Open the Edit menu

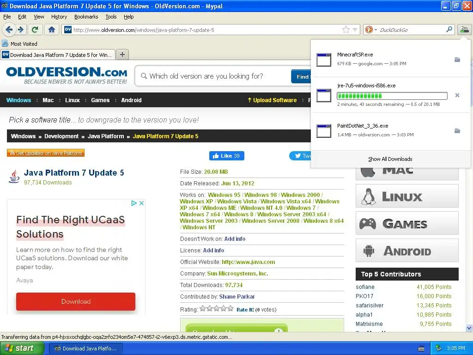(x=22, y=17)
